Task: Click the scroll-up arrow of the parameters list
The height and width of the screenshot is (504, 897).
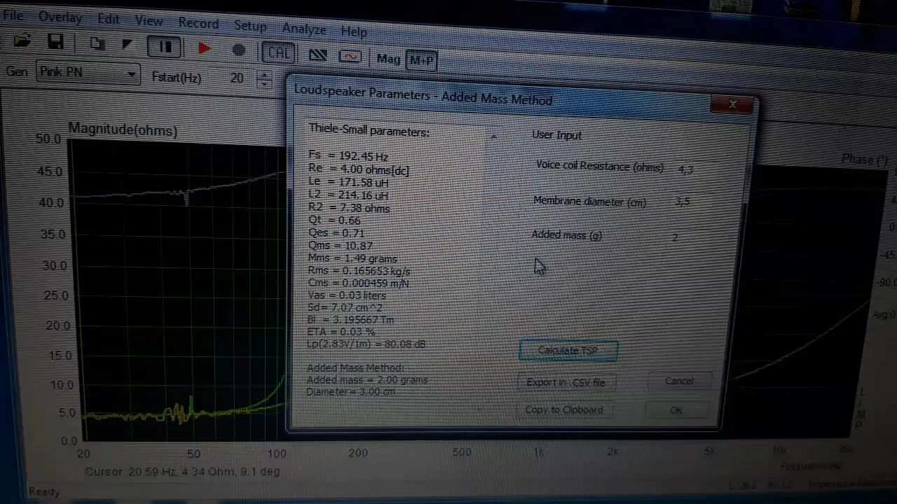Action: click(493, 136)
